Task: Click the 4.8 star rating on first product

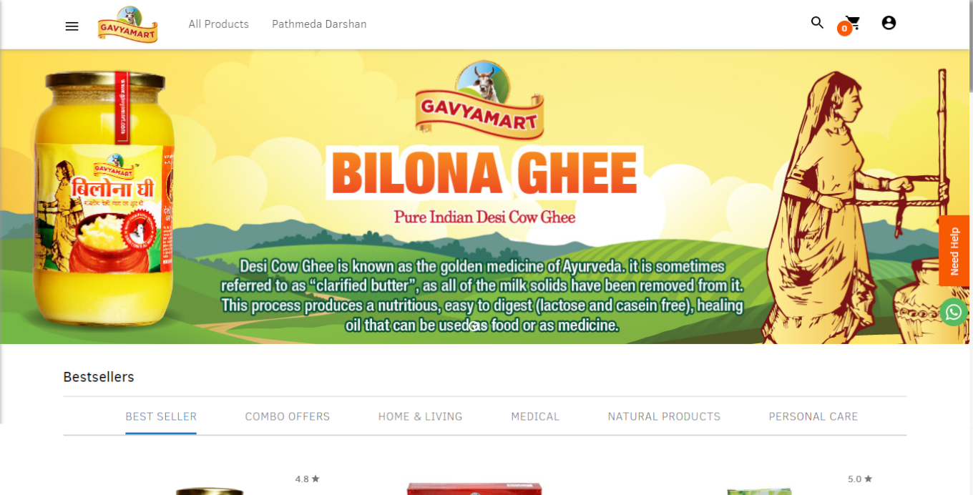Action: [308, 479]
